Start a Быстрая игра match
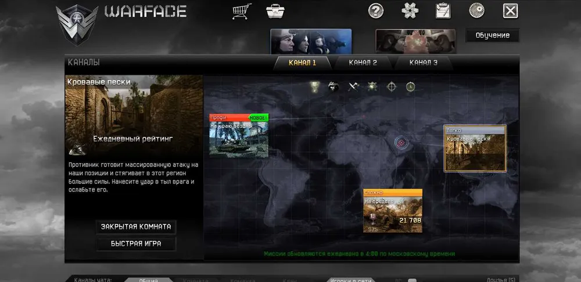 (x=136, y=244)
